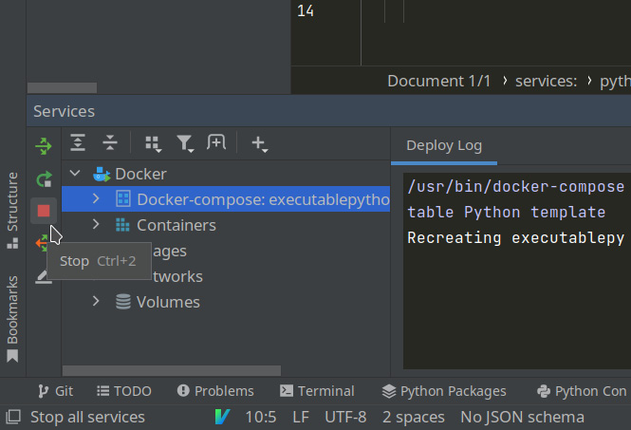Click the Recreating executablepy log line
The width and height of the screenshot is (631, 430).
[x=516, y=237]
